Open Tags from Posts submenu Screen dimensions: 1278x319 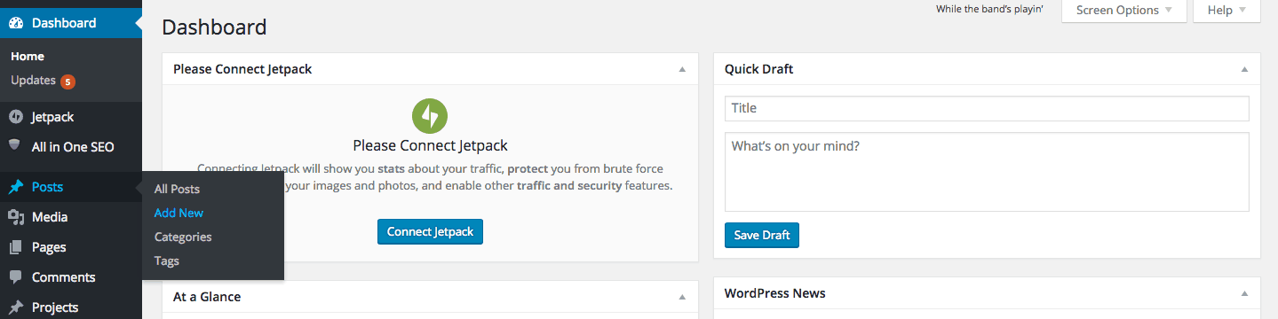point(167,261)
